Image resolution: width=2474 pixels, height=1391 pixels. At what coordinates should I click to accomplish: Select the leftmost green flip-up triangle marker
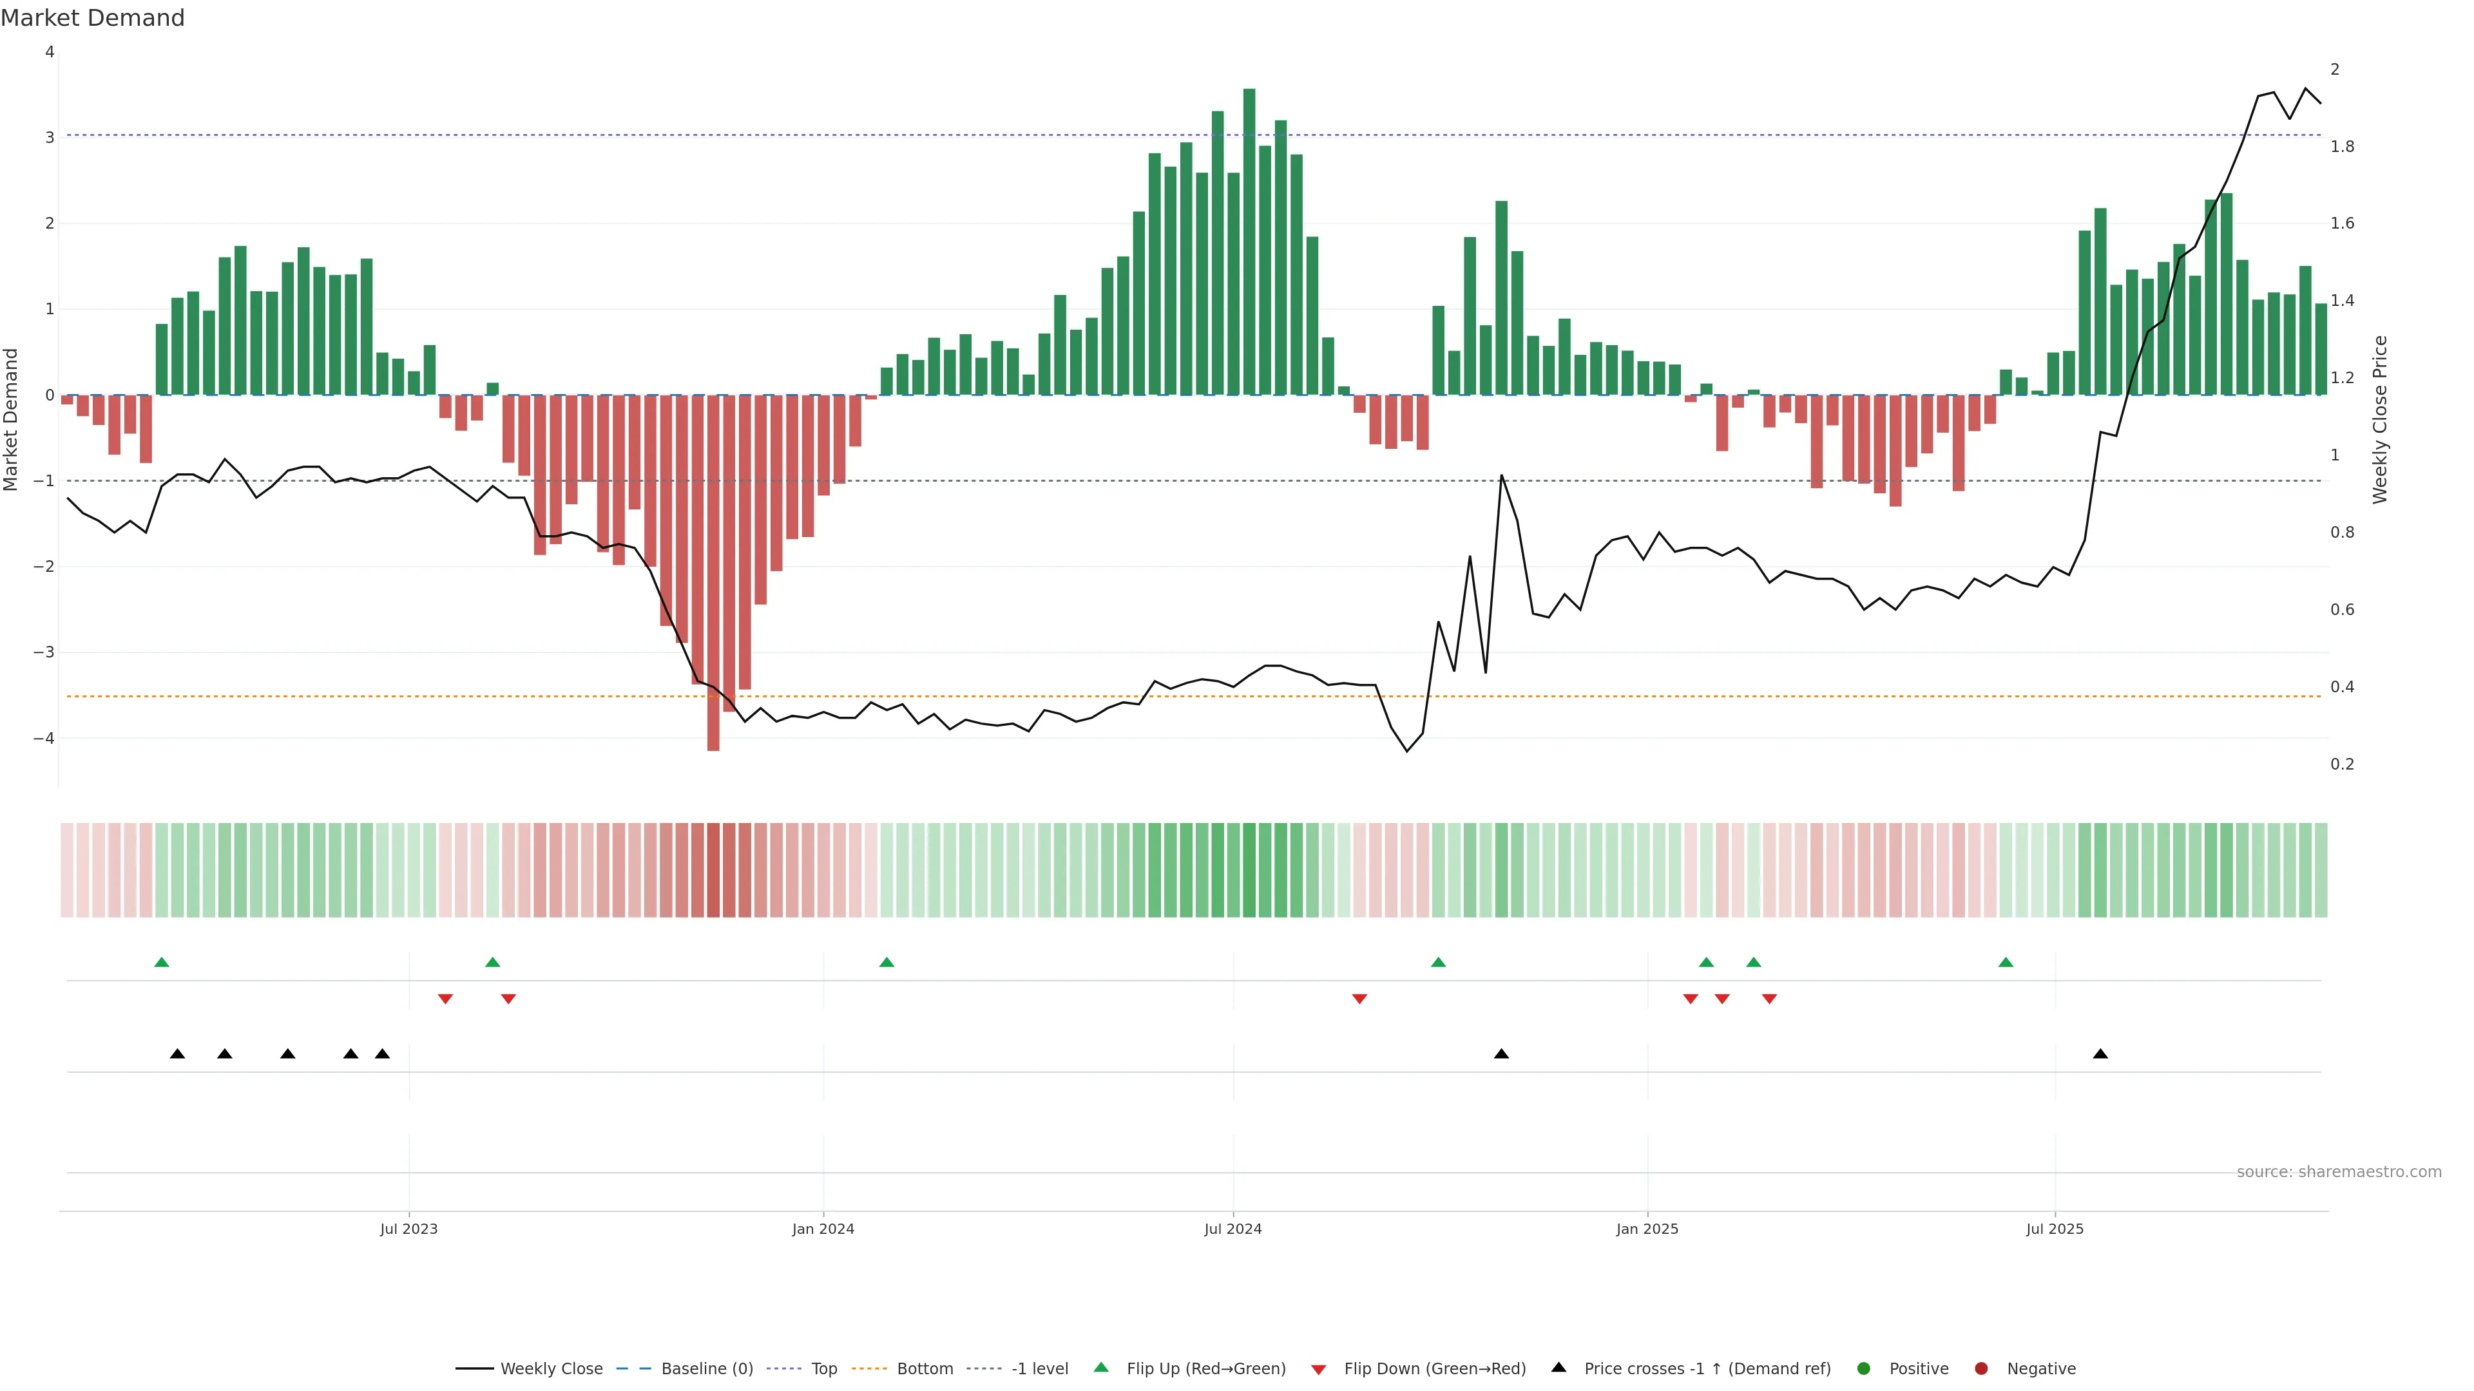pyautogui.click(x=161, y=962)
